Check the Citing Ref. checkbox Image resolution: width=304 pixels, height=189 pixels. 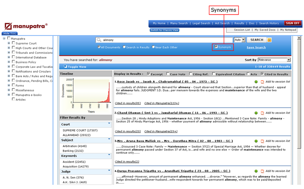(x=191, y=74)
